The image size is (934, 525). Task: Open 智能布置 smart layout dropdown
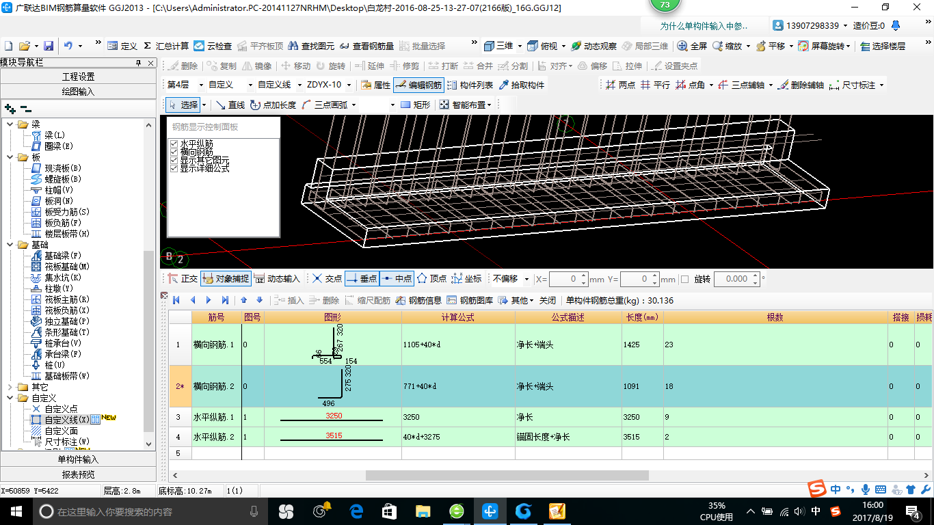point(489,105)
